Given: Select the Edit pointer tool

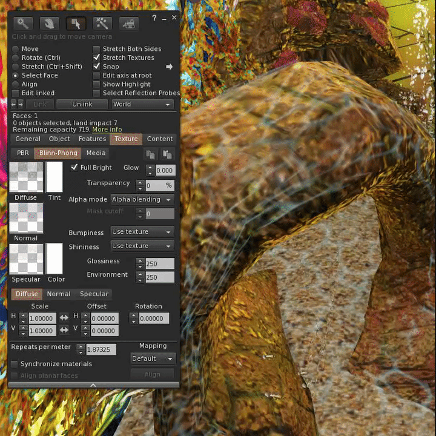Looking at the screenshot, I should [x=76, y=24].
